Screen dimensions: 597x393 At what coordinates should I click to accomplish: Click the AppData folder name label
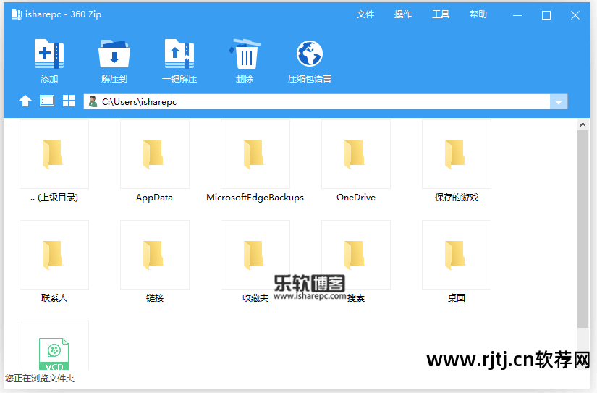pyautogui.click(x=154, y=198)
